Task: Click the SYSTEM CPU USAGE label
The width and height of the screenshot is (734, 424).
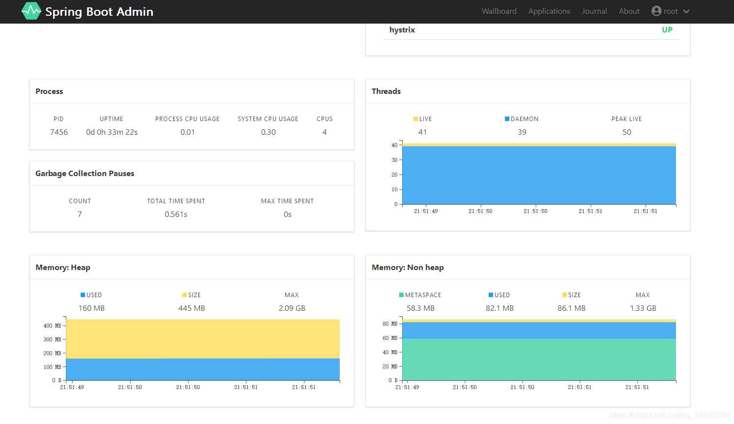Action: click(x=268, y=119)
